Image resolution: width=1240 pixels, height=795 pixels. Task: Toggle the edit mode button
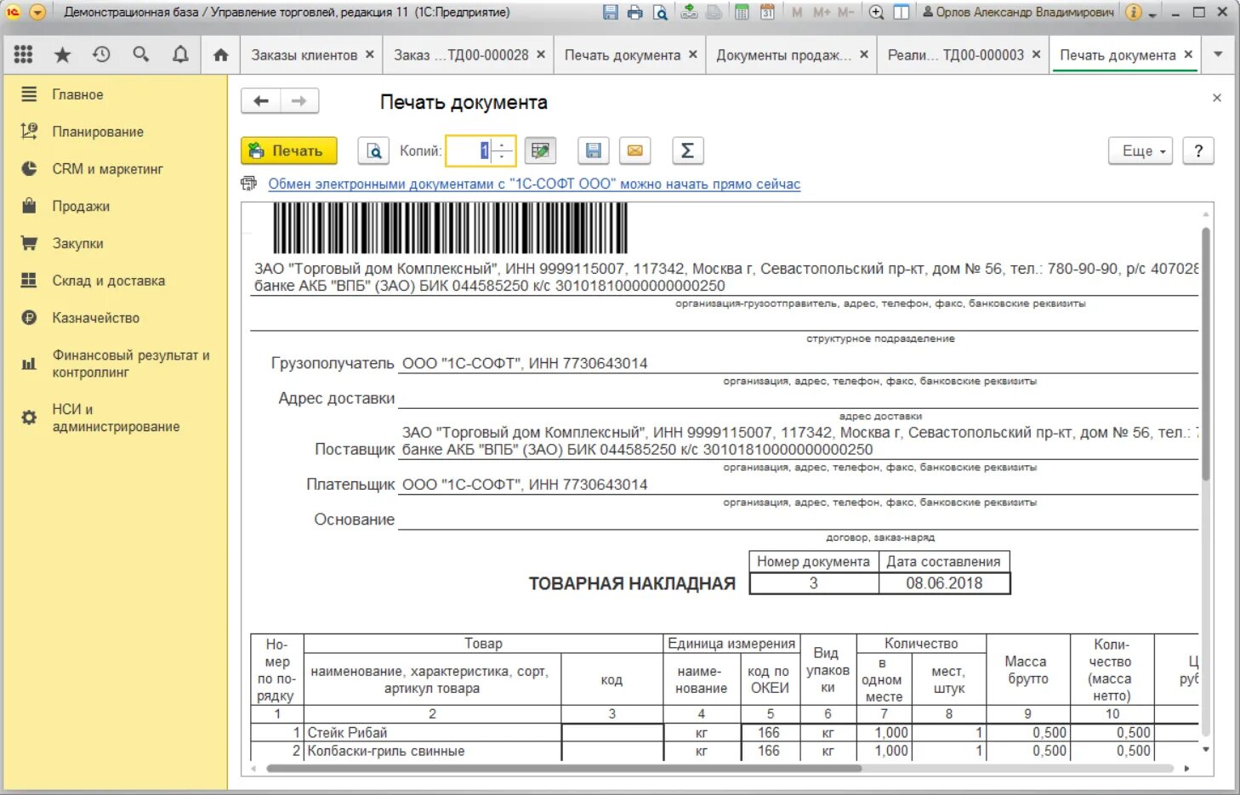(540, 150)
